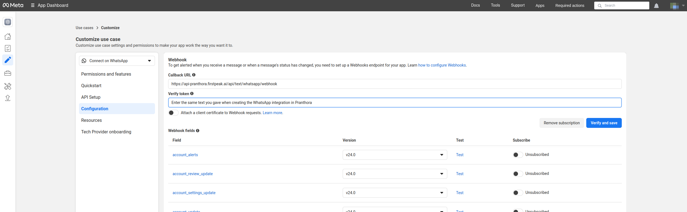687x212 pixels.
Task: Open the briefcase icon in sidebar
Action: (8, 73)
